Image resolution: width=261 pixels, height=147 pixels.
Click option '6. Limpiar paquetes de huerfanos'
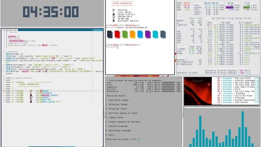pyautogui.click(x=123, y=122)
